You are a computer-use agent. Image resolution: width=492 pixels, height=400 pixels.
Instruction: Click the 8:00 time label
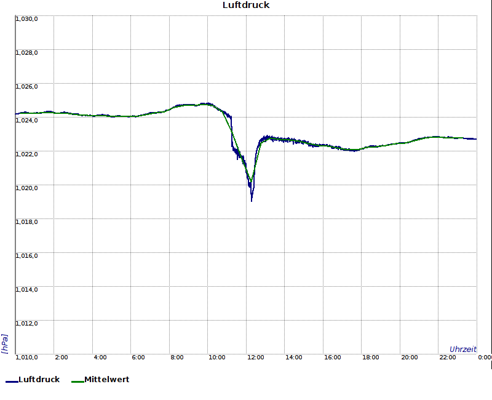177,358
